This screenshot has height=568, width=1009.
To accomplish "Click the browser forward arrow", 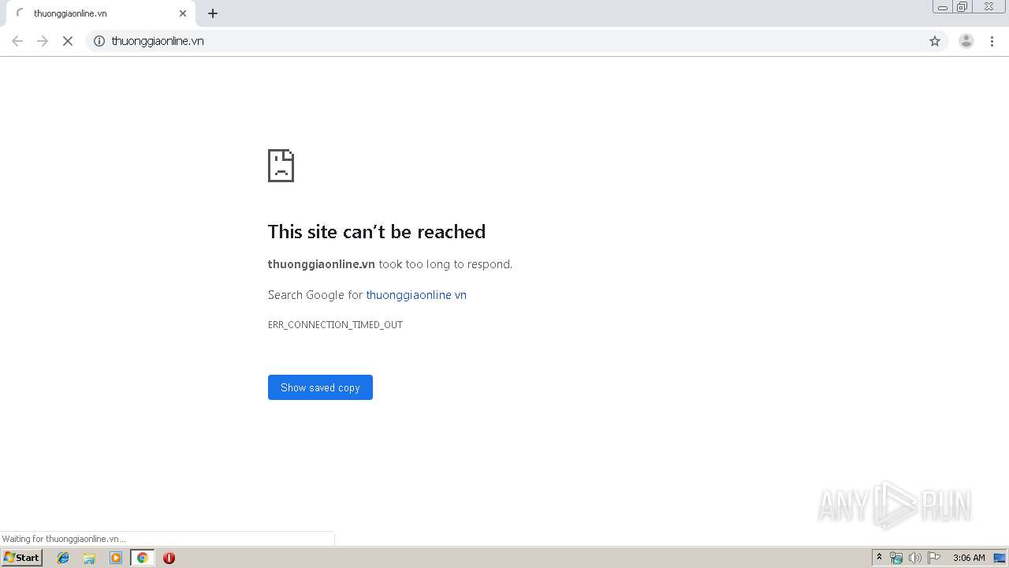I will 43,41.
